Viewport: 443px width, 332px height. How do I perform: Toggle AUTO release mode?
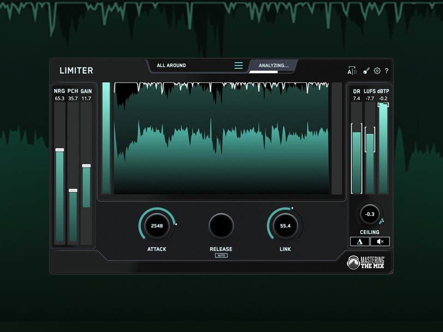click(x=221, y=255)
